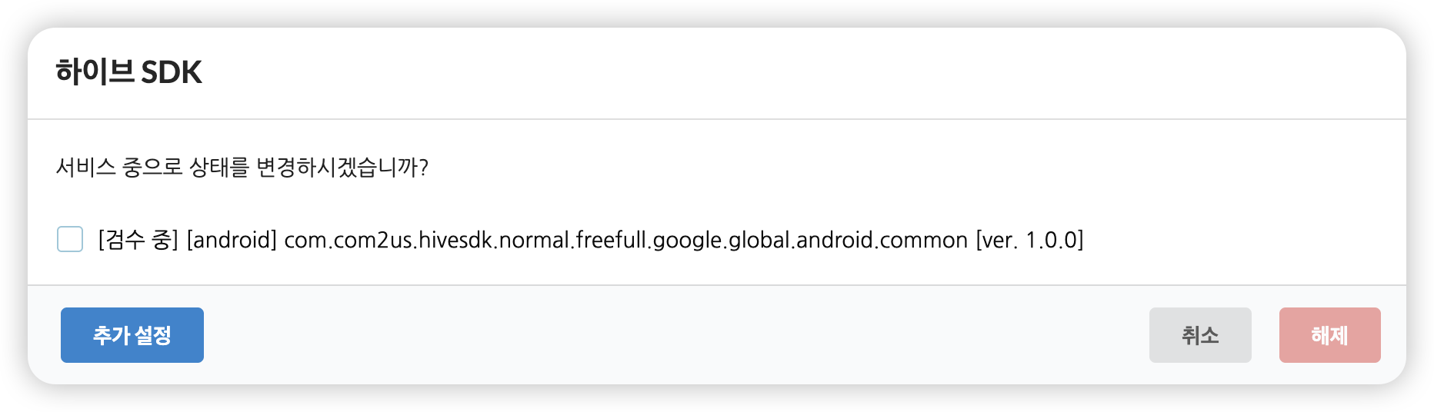The image size is (1434, 412).
Task: Click the 서비스 중으로 상태를 변경하시겠습니까 message
Action: pyautogui.click(x=242, y=167)
